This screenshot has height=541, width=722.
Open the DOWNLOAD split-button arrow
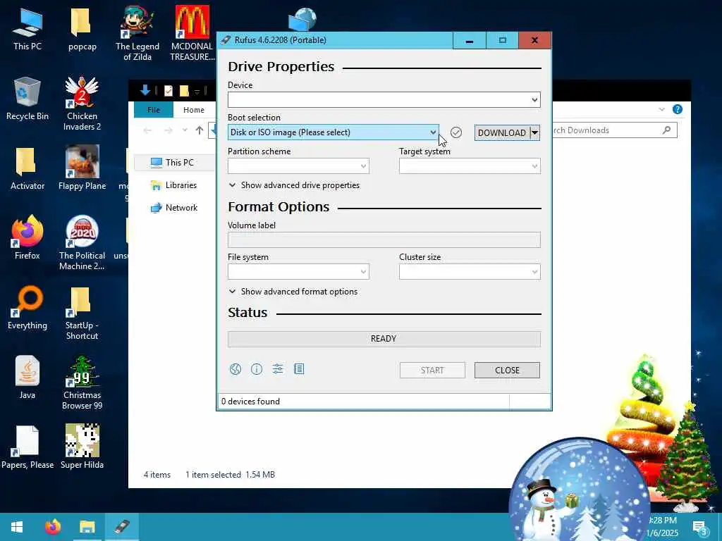coord(534,133)
